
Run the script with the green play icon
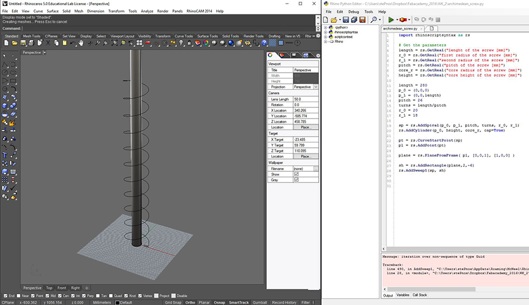click(391, 20)
